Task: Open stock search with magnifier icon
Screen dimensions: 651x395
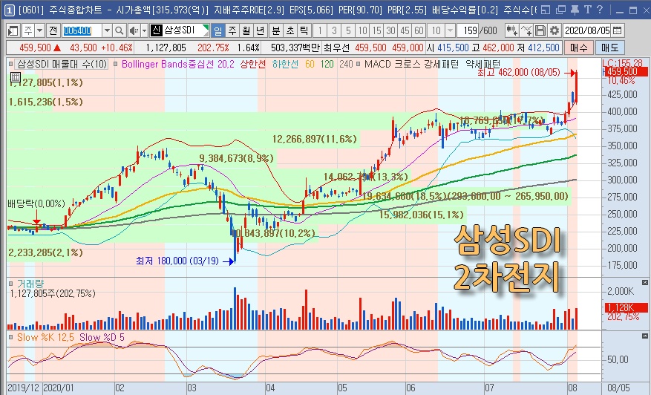Action: pyautogui.click(x=120, y=30)
